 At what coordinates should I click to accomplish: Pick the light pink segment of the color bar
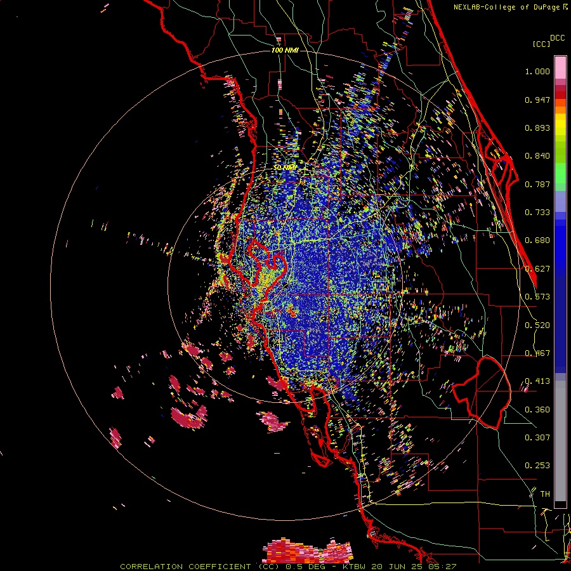pyautogui.click(x=560, y=68)
